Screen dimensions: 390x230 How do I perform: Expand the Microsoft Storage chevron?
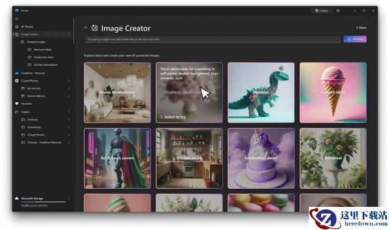[x=69, y=198]
